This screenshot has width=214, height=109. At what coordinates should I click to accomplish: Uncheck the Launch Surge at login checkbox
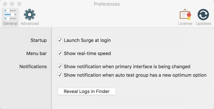click(x=60, y=40)
